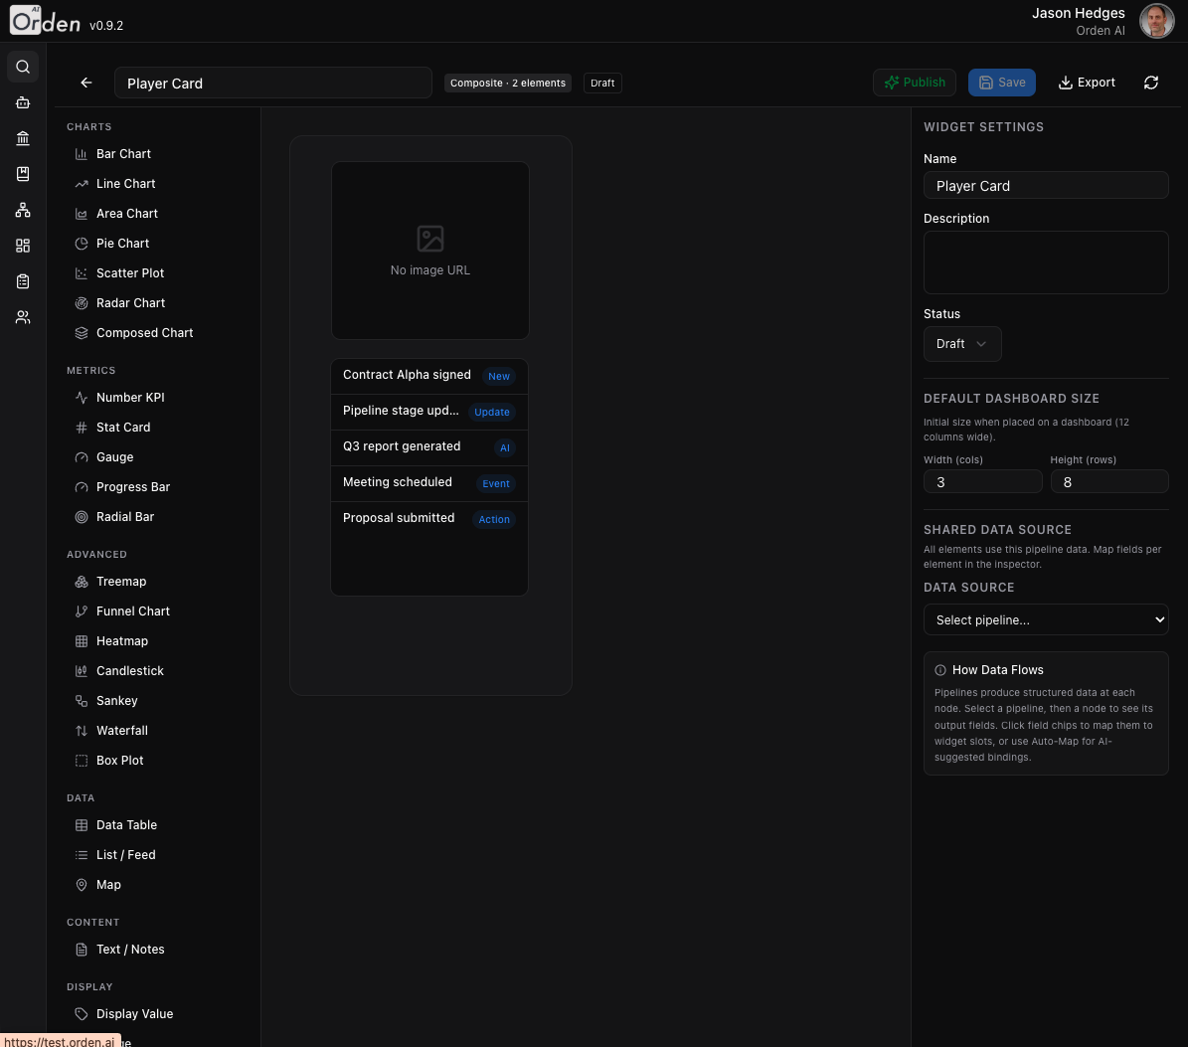1188x1047 pixels.
Task: Select the pipeline hierarchy icon in sidebar
Action: pyautogui.click(x=23, y=210)
